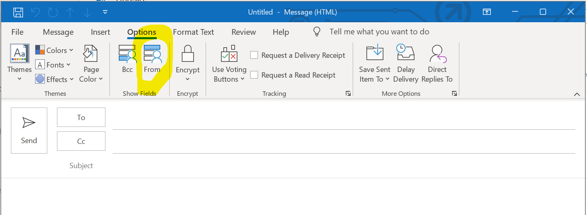Click the Delay Delivery icon
The width and height of the screenshot is (587, 215).
(406, 53)
